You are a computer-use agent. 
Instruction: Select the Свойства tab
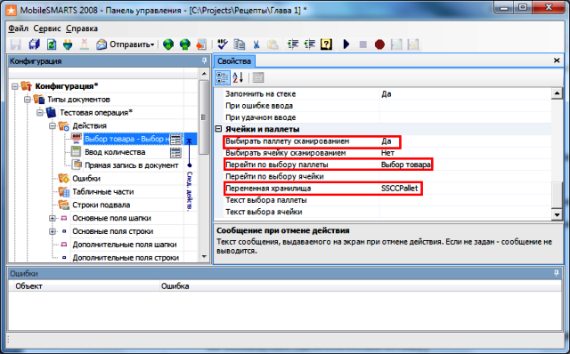coord(234,61)
